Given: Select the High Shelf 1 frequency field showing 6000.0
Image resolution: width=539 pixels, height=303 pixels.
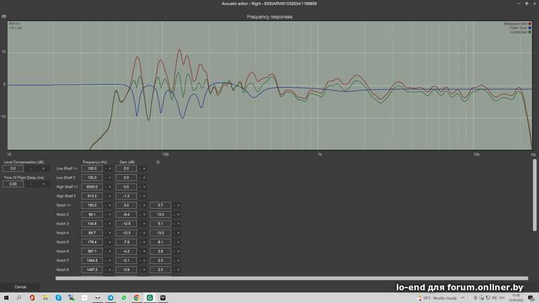Looking at the screenshot, I should pos(92,187).
